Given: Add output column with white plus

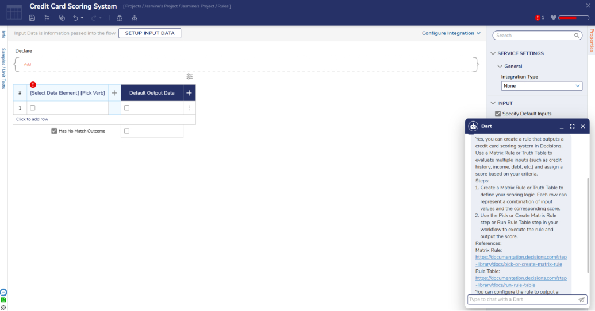Looking at the screenshot, I should 190,93.
